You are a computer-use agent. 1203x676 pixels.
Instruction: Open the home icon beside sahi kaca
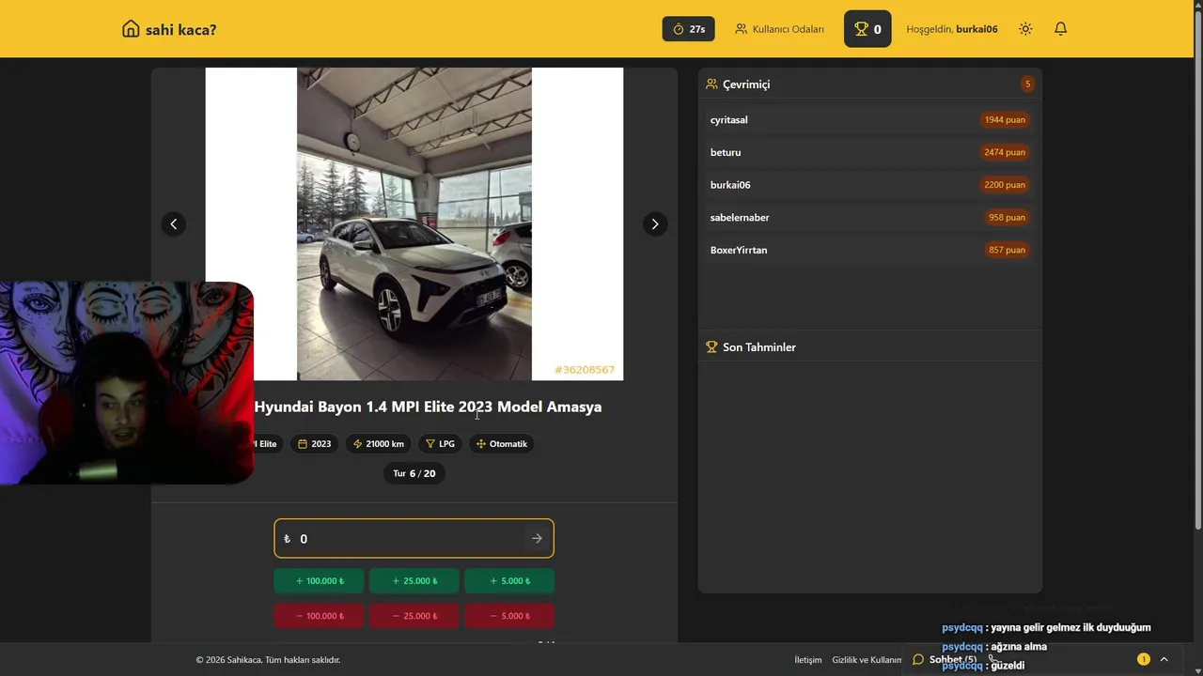(131, 29)
